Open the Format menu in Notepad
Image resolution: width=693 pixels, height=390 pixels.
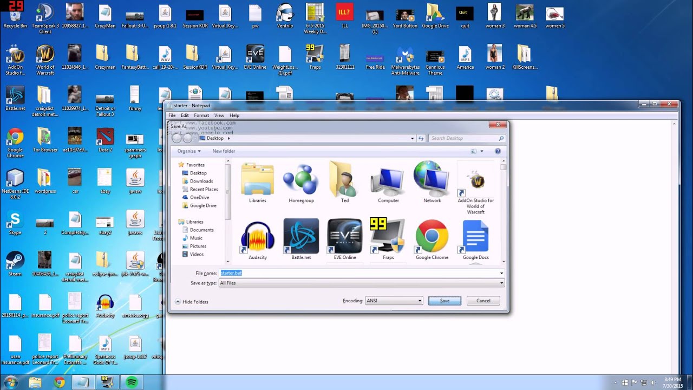201,115
